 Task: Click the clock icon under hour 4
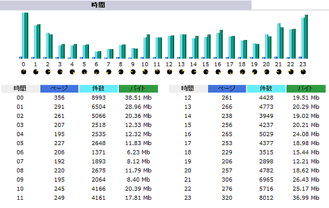tap(72, 72)
